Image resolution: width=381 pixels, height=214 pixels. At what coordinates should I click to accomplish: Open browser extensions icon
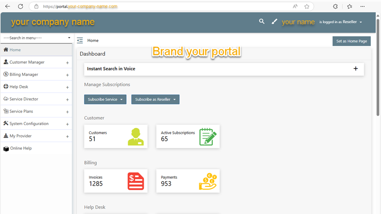(335, 6)
